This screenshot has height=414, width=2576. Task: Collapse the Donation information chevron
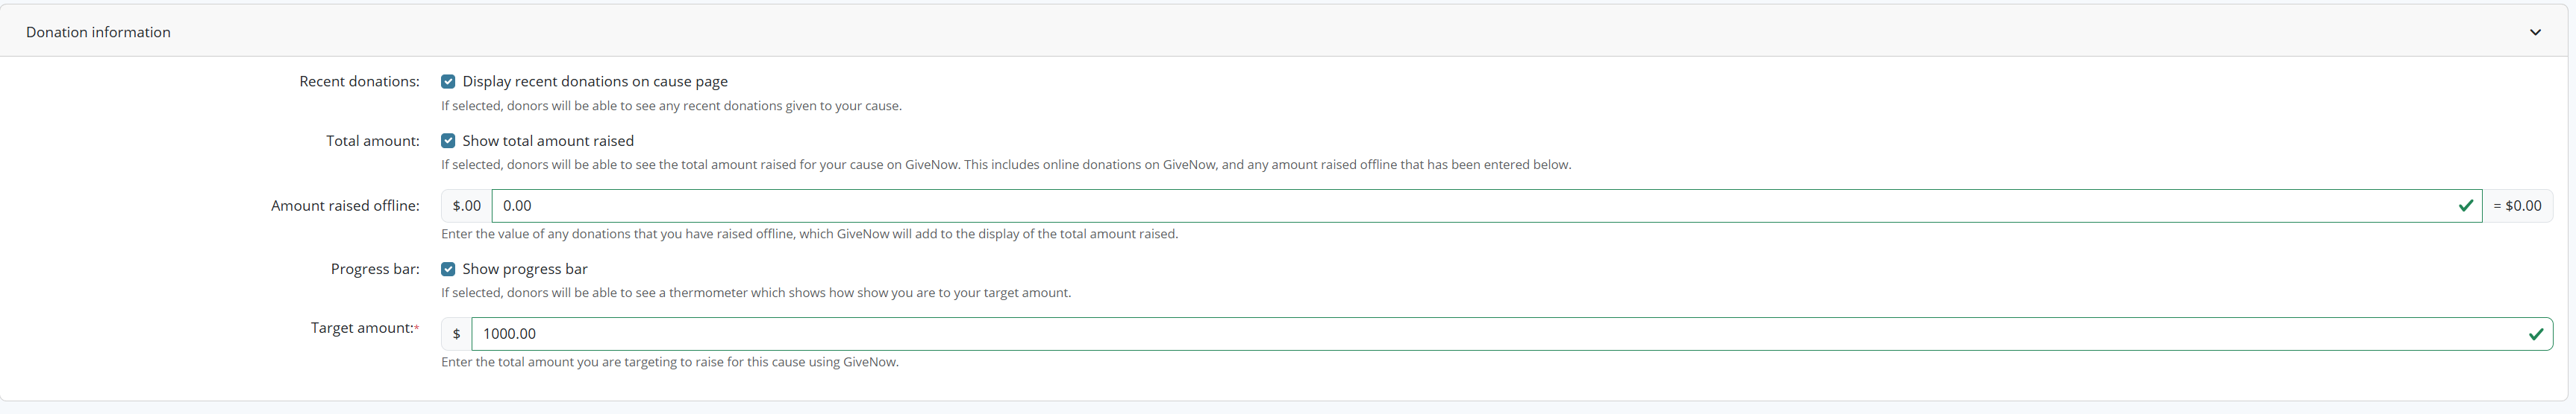2535,32
